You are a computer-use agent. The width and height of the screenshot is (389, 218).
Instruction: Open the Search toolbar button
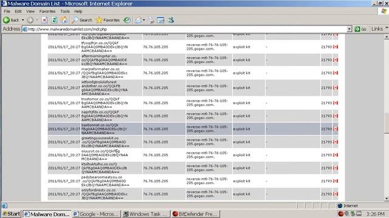[82, 20]
